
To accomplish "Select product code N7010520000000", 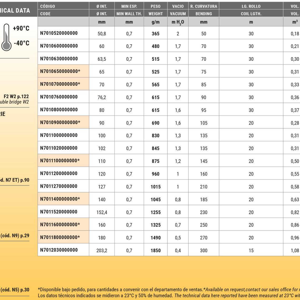I will click(59, 33).
